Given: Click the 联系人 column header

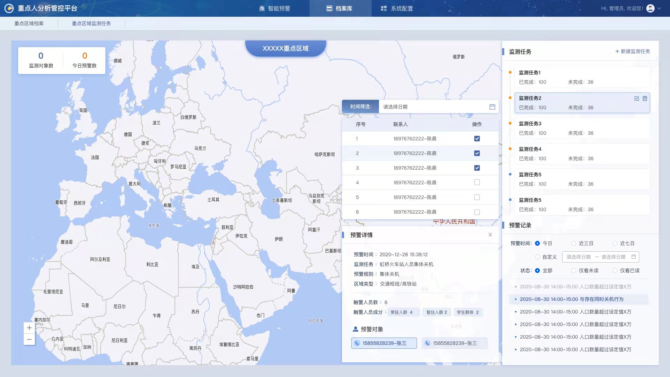Looking at the screenshot, I should tap(400, 124).
